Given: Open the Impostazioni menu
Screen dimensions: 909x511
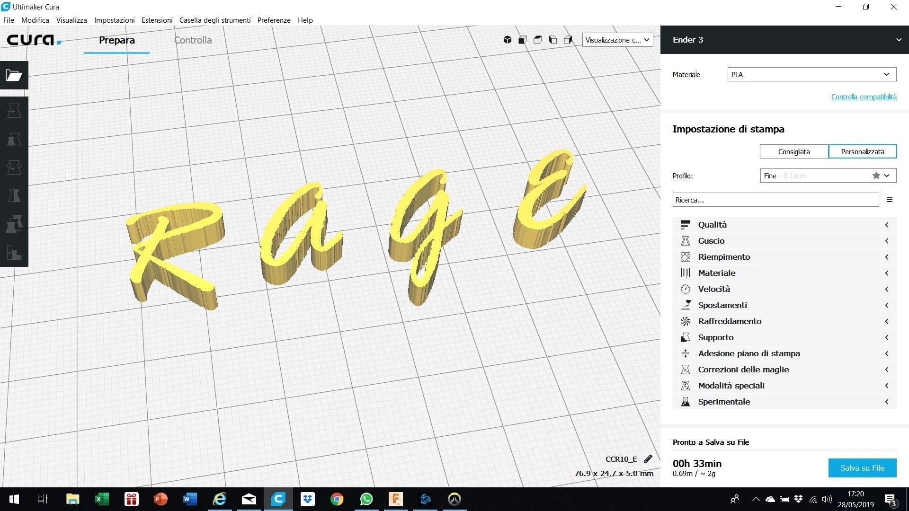Looking at the screenshot, I should point(114,20).
